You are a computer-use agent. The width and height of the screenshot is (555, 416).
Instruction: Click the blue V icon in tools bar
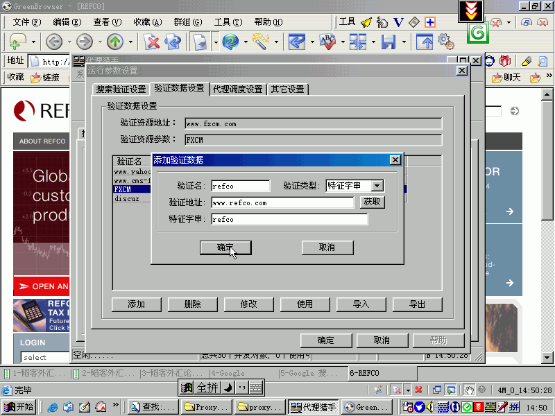point(398,22)
